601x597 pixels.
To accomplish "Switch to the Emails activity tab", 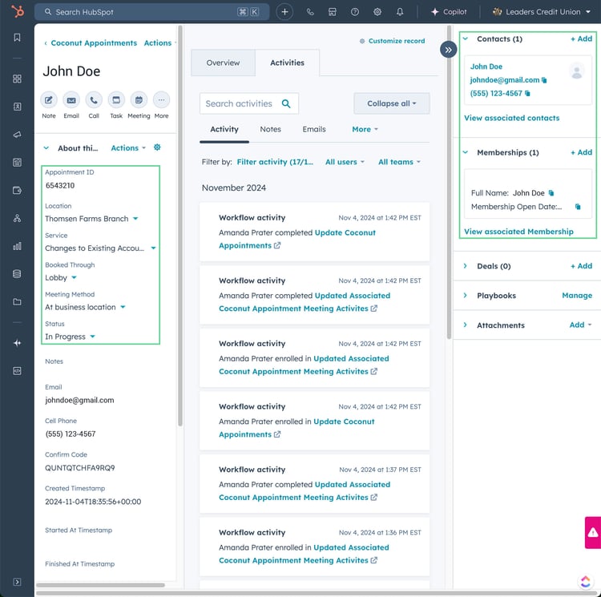I will tap(314, 130).
